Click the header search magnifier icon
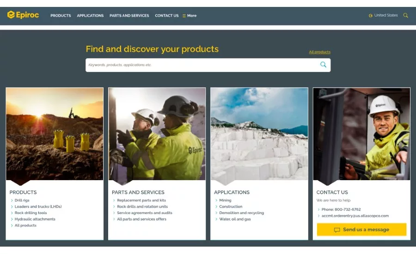 pos(405,15)
